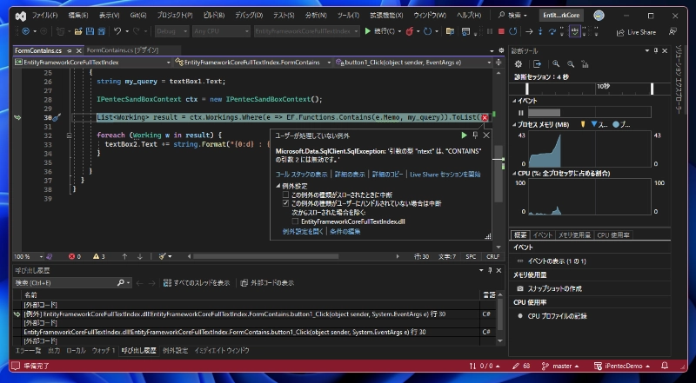The width and height of the screenshot is (696, 383).
Task: Switch to the Immediate Window tab
Action: click(221, 350)
